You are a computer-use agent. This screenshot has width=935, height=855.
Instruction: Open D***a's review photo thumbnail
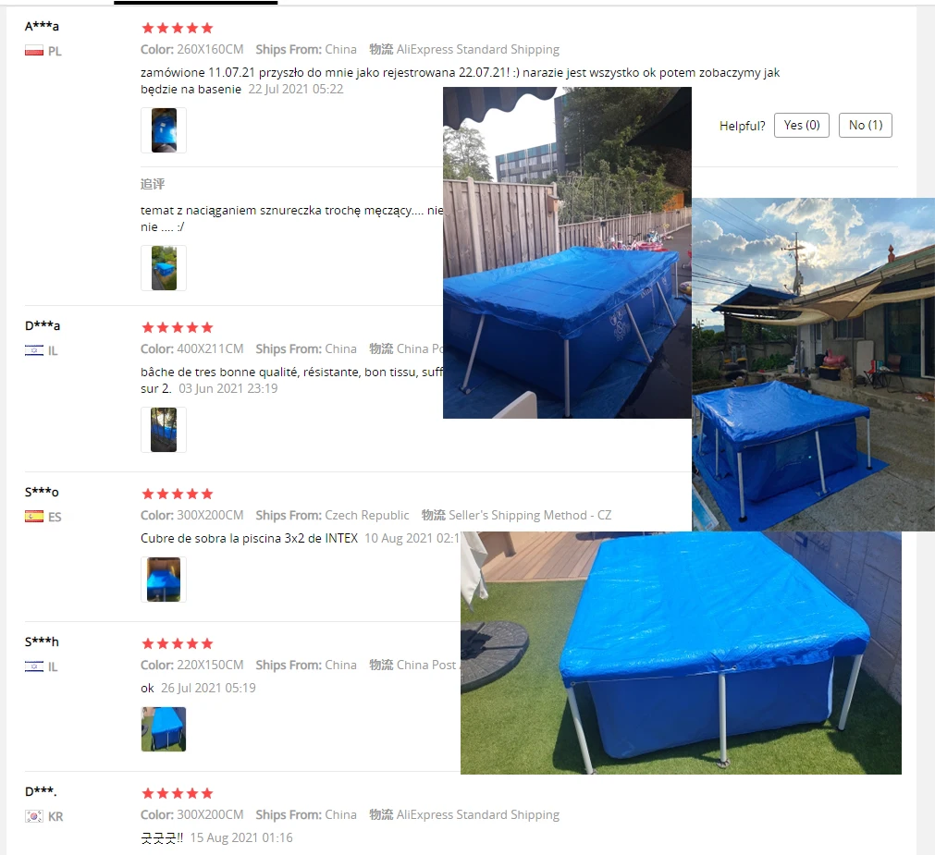164,430
